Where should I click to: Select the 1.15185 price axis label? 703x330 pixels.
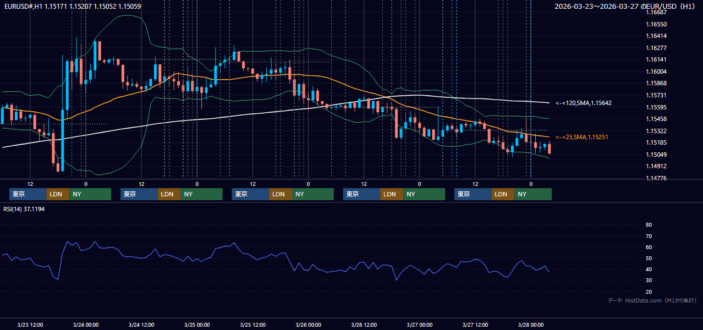tap(656, 142)
